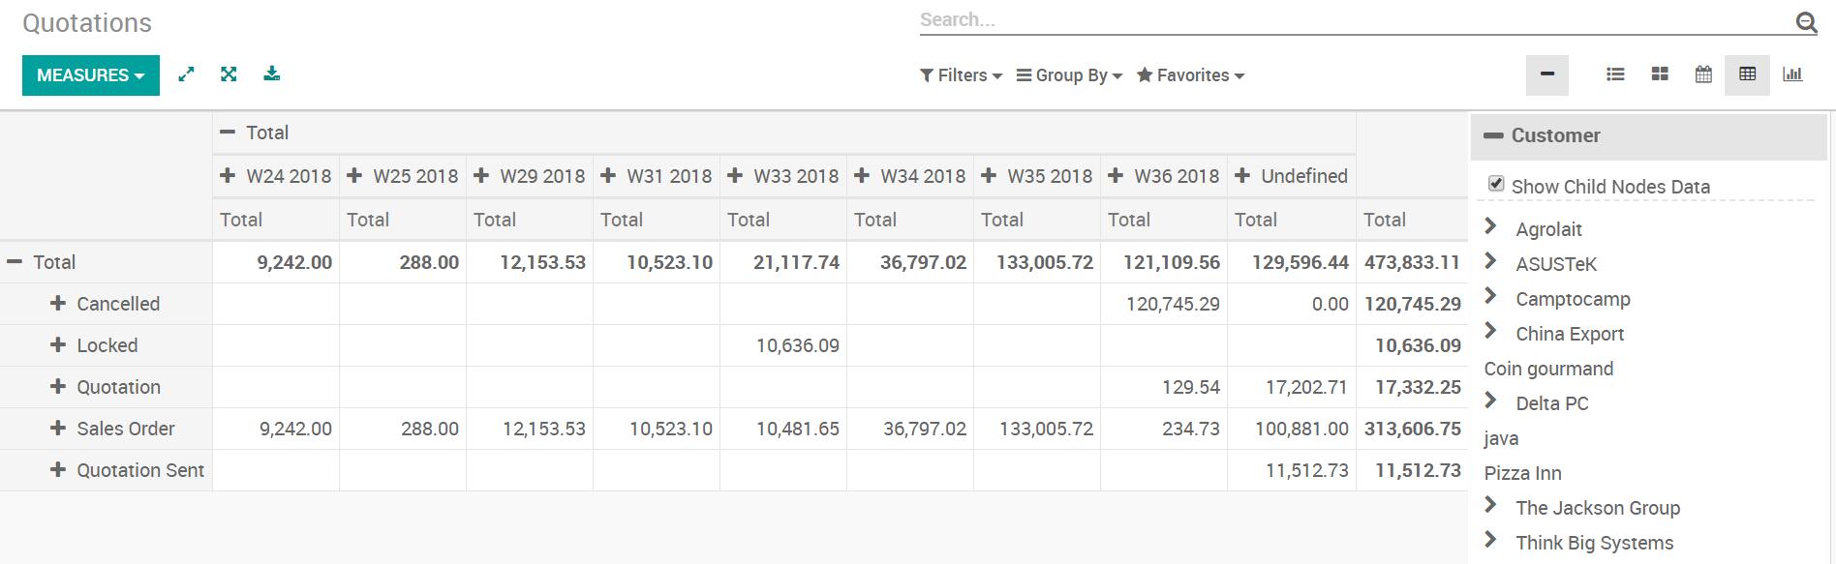
Task: Uncheck Show Child Nodes Data
Action: coord(1496,184)
